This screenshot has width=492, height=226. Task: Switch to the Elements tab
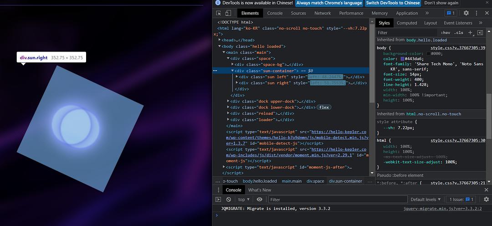250,13
